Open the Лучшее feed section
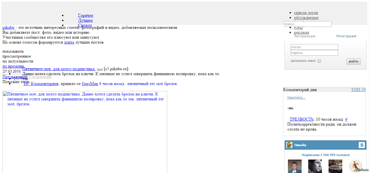 85,20
